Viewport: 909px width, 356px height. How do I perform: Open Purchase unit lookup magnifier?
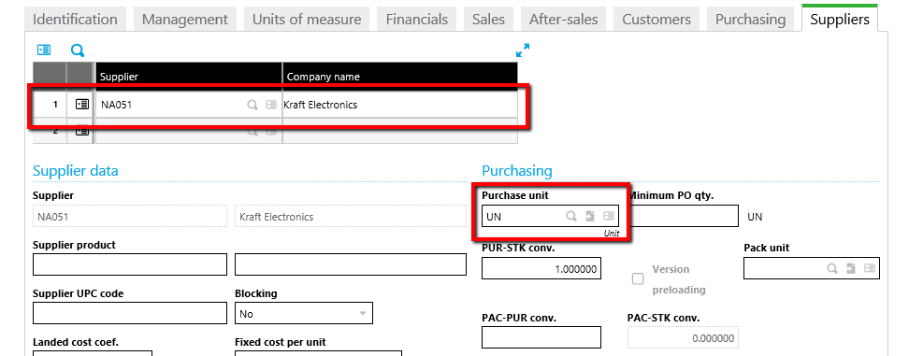[x=571, y=217]
